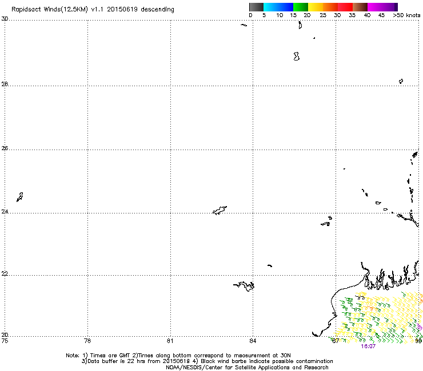The height and width of the screenshot is (371, 423).
Task: Click the '30' latitude axis label
Action: [x=5, y=19]
